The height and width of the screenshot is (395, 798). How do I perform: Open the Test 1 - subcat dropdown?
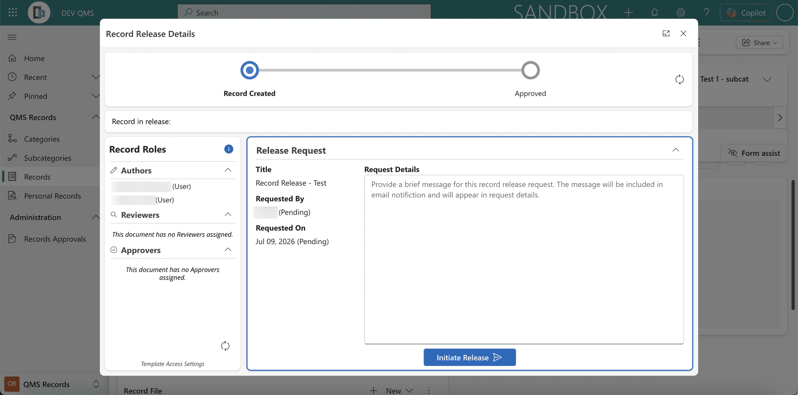click(x=767, y=79)
